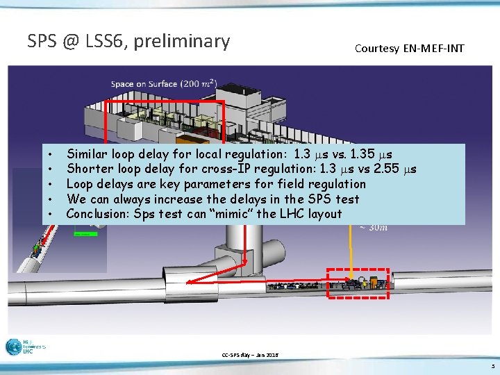
Task: Click the bullet 'We can always increase the delays'
Action: [x=213, y=199]
